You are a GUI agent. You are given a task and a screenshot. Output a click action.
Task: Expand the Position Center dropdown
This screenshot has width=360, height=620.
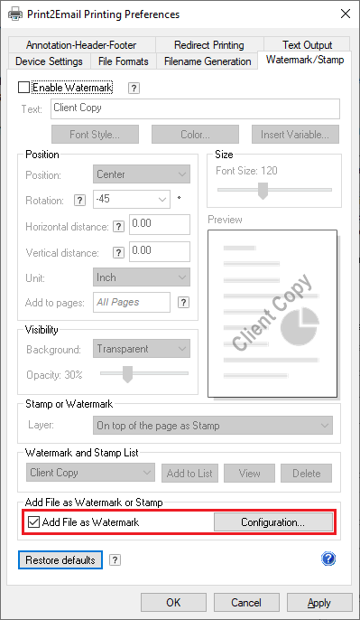point(142,174)
